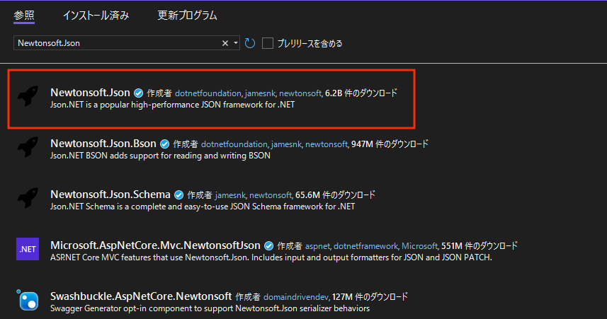Click description 'Json.NET Schema is a complete and easy-to-use'
Viewport: 607px width, 319px height.
203,207
